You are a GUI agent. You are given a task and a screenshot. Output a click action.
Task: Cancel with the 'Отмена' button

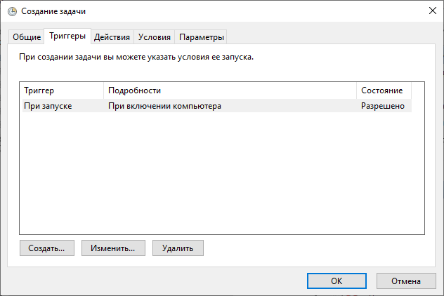[406, 281]
